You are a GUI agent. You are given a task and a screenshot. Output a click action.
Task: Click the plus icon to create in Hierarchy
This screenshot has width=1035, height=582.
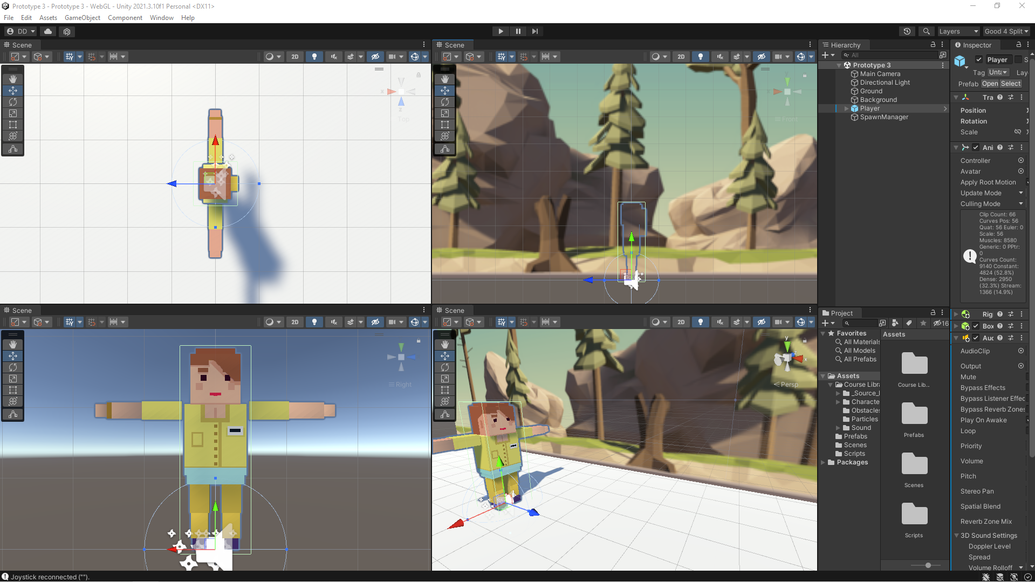pos(825,55)
